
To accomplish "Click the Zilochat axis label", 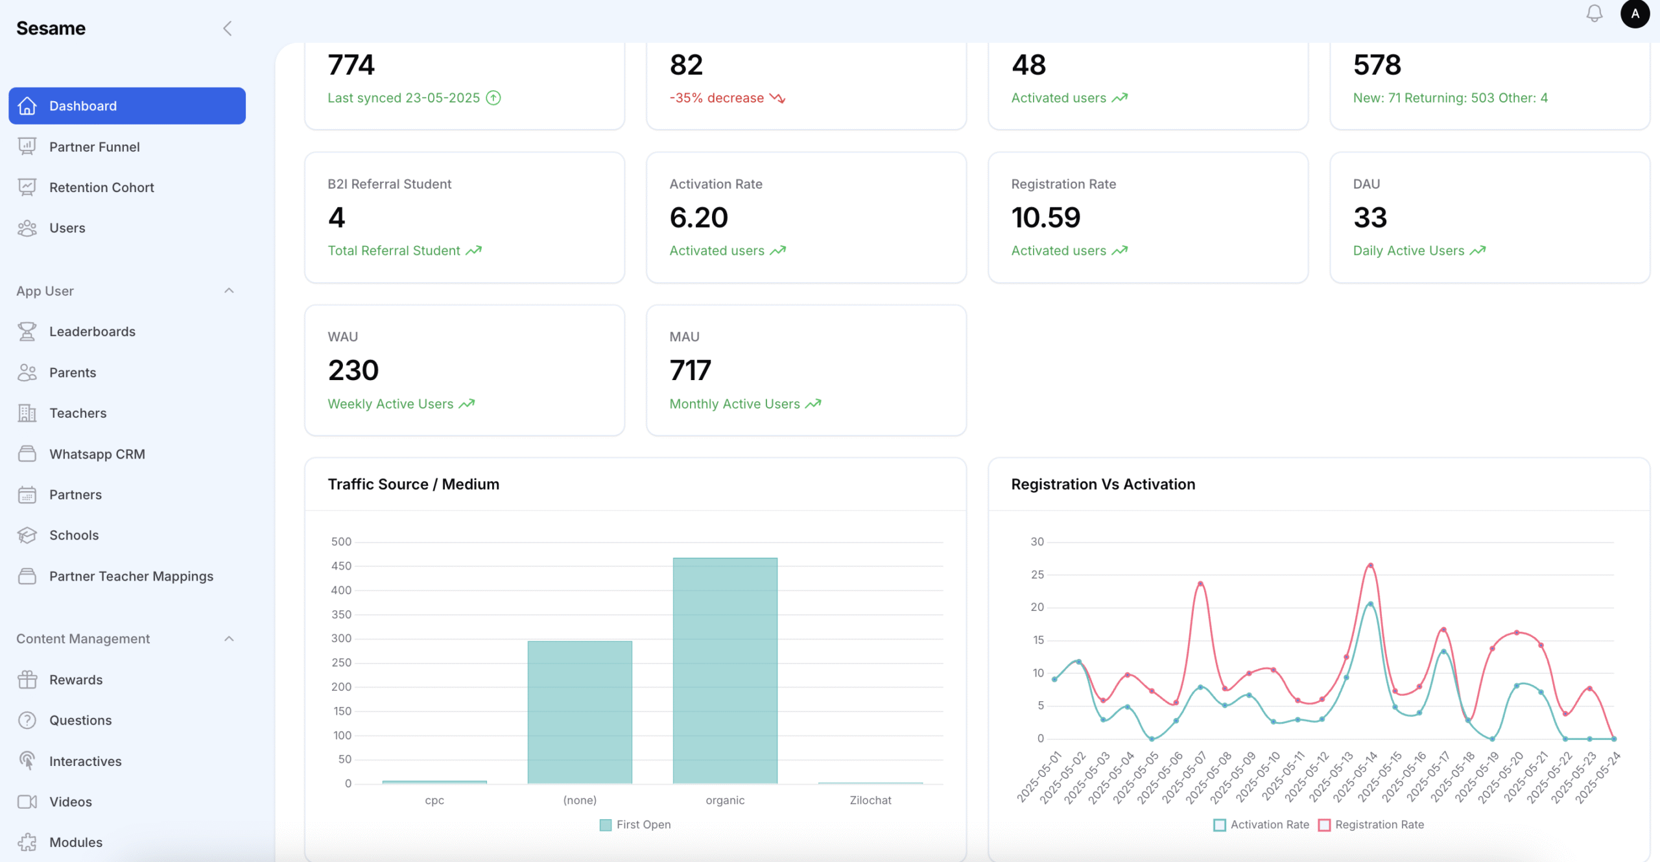I will coord(870,800).
